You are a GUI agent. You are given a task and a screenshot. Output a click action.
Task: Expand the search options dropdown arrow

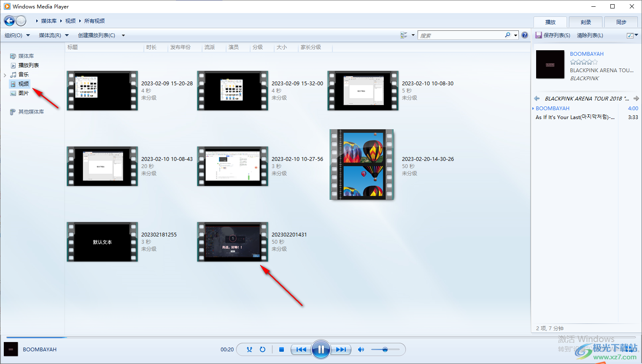click(x=515, y=35)
